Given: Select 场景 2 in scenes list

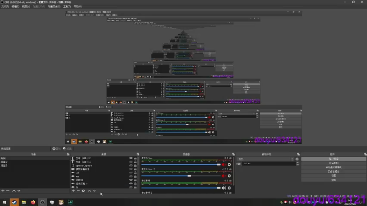Looking at the screenshot, I should point(35,162).
